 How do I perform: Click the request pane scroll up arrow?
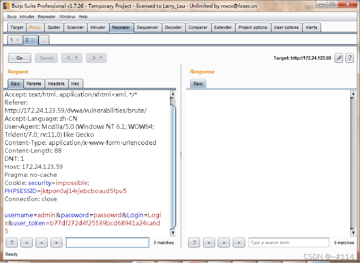pyautogui.click(x=173, y=94)
